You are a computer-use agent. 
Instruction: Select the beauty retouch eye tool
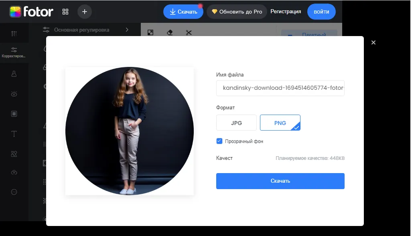[14, 93]
